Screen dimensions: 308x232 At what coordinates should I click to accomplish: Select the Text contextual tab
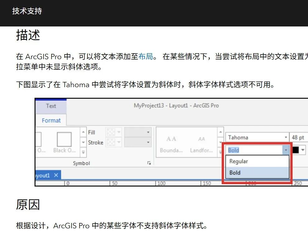[x=51, y=106]
